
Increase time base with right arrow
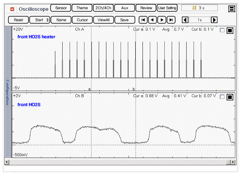click(x=214, y=20)
